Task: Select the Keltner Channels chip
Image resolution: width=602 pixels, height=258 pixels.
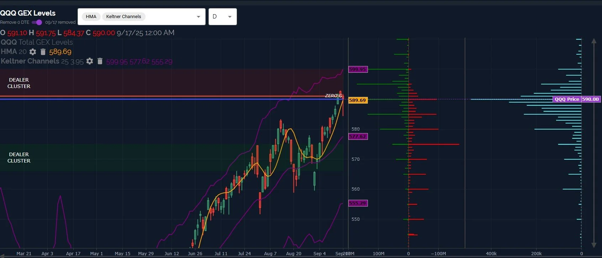Action: (123, 17)
